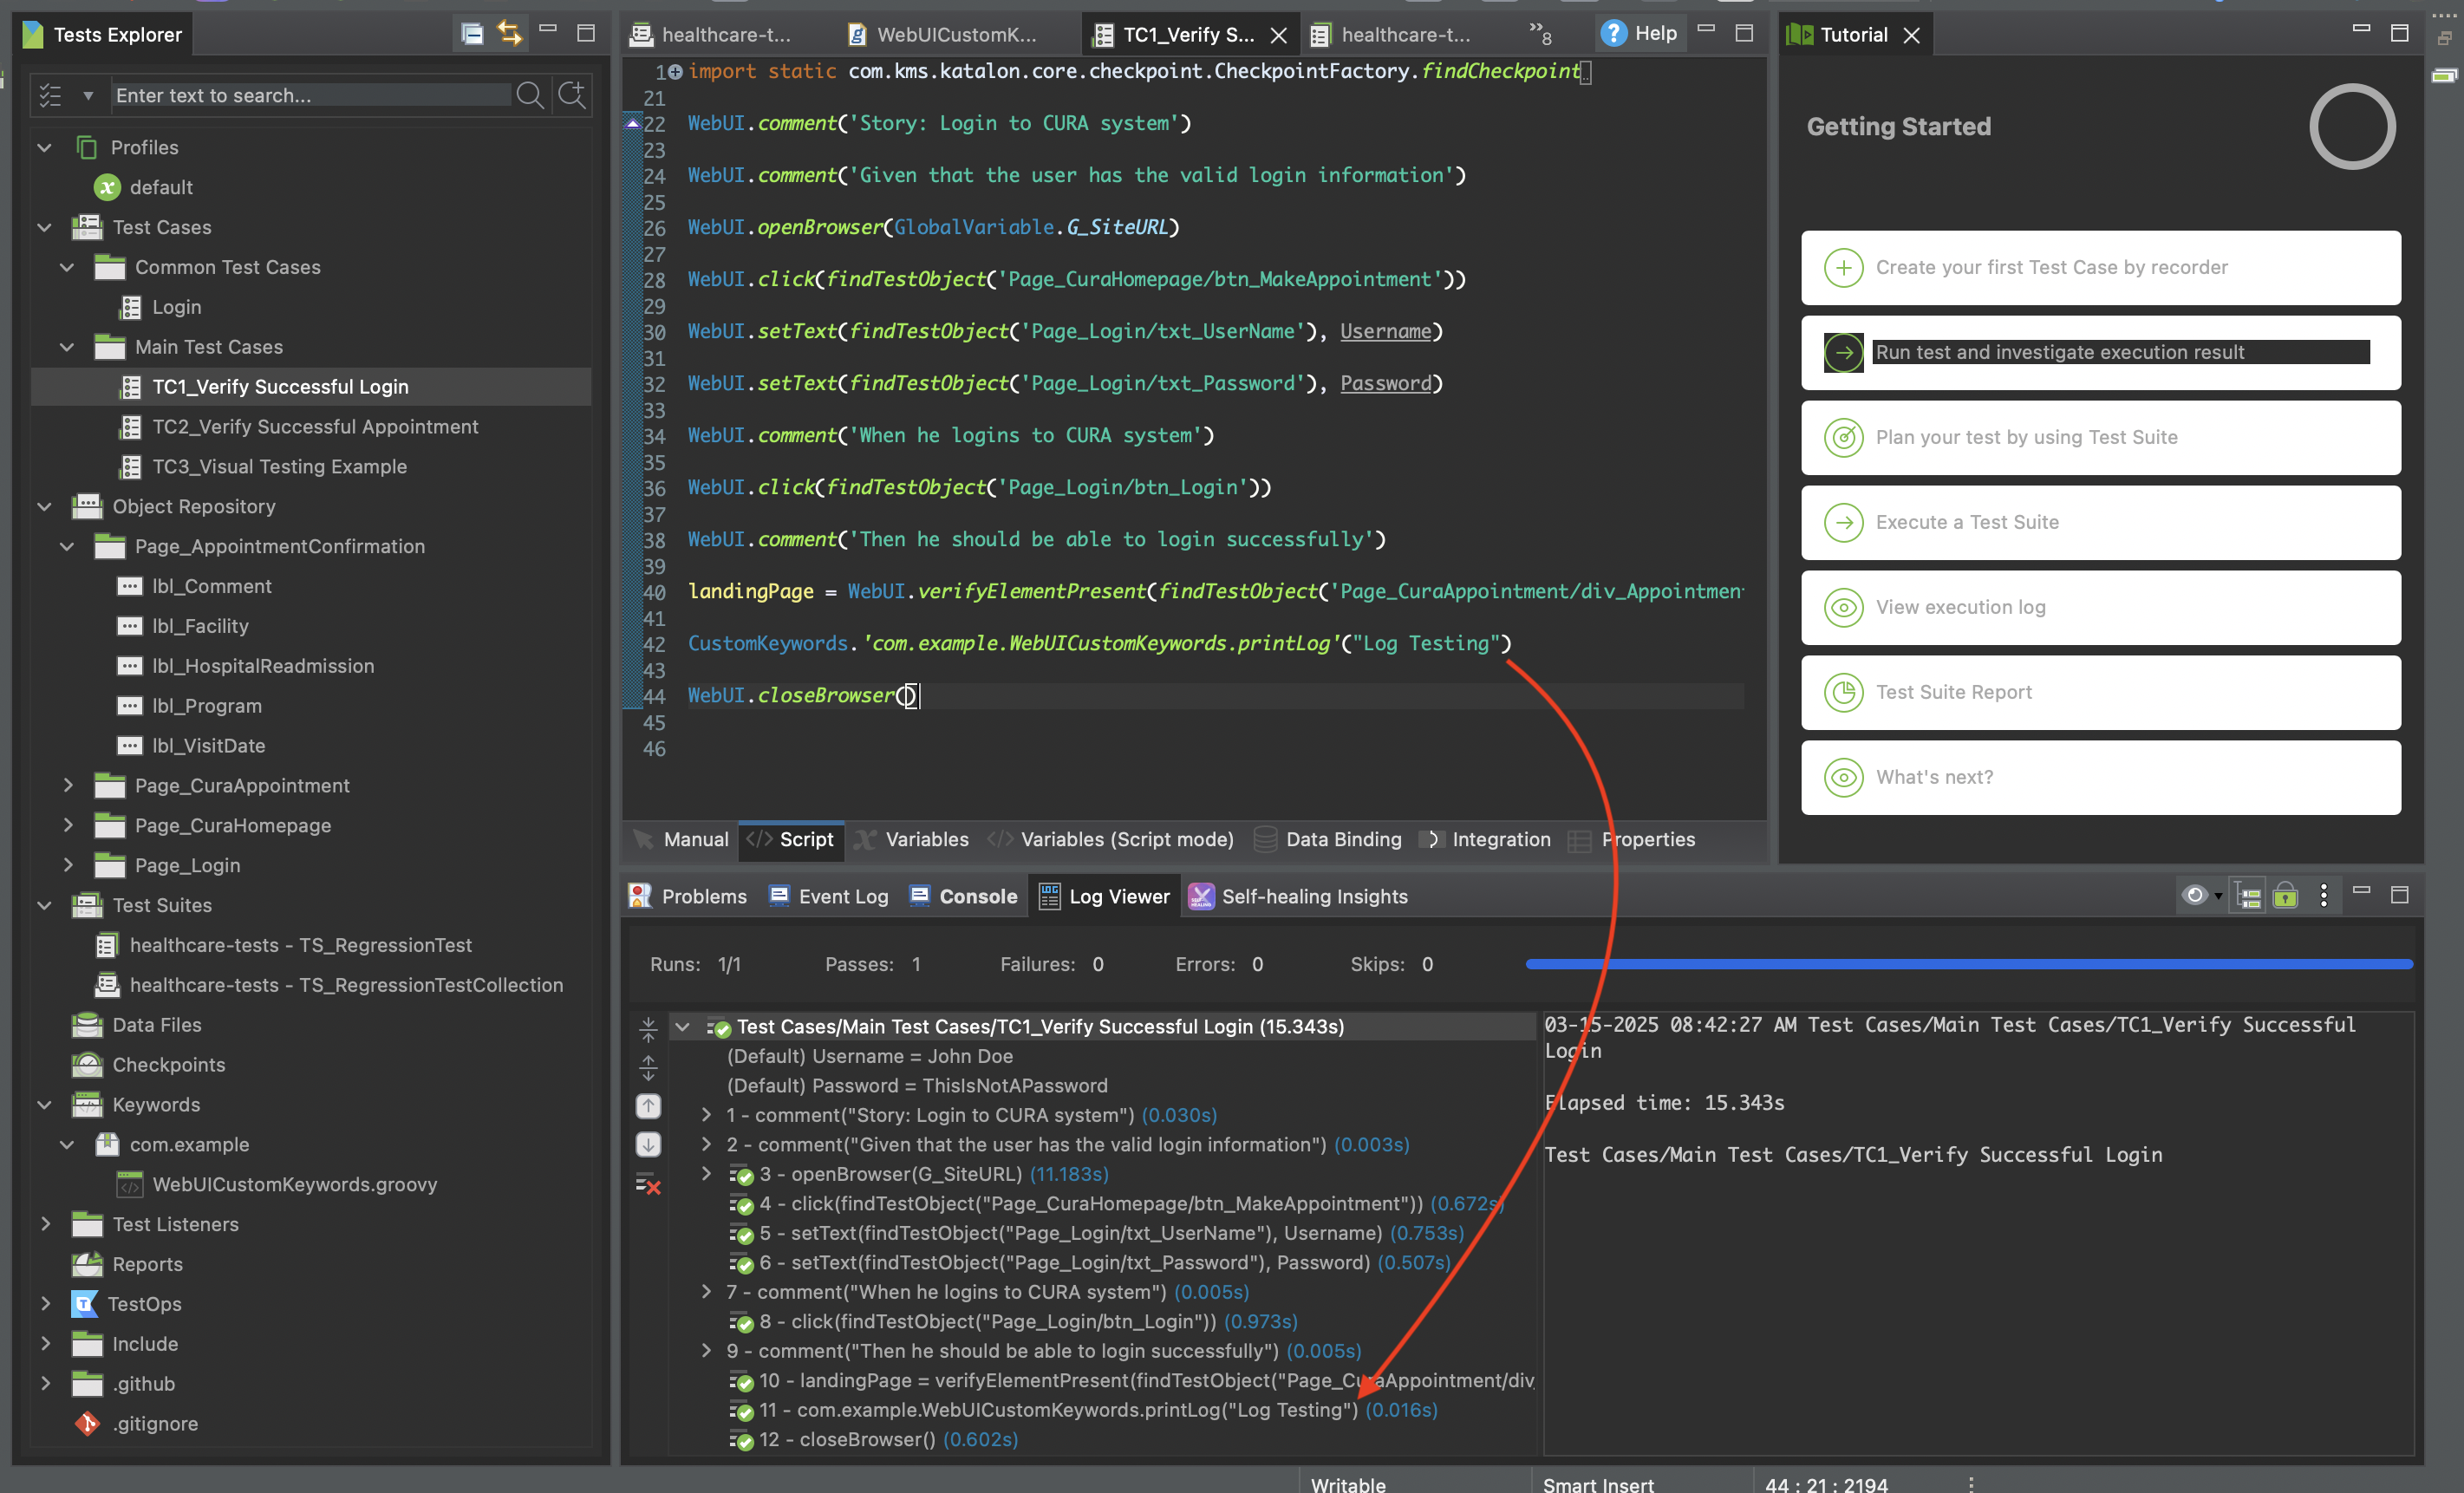Toggle the scroll lock icon in Log Viewer

coord(2285,896)
